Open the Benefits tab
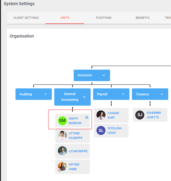This screenshot has height=181, width=171. [142, 18]
